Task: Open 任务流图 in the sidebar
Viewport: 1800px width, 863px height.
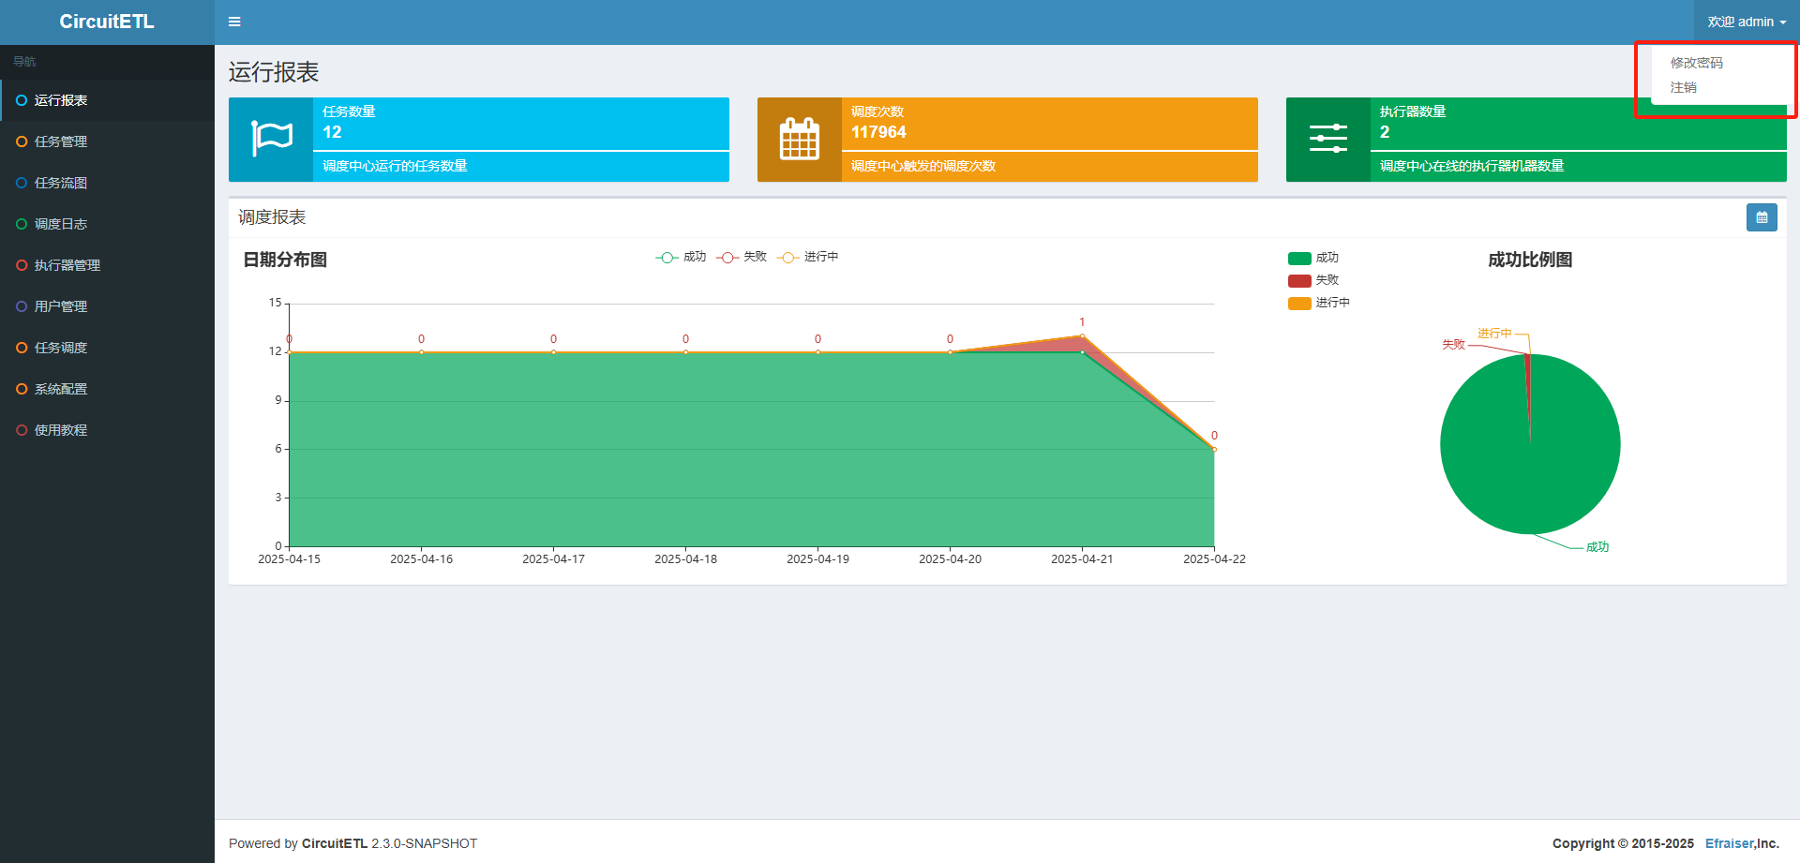Action: (x=61, y=183)
